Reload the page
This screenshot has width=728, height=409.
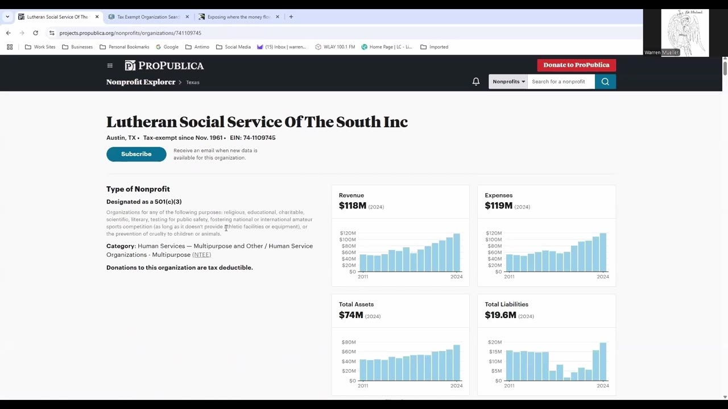[35, 33]
